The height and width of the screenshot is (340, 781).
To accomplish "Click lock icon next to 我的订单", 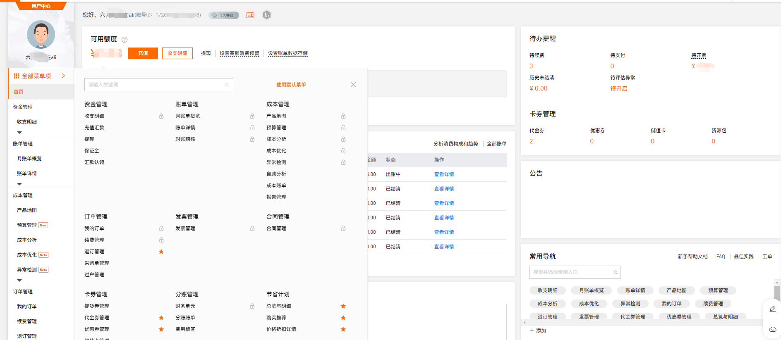I will [x=161, y=228].
